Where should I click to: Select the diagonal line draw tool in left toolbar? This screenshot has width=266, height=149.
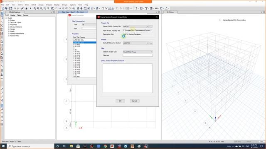[2, 22]
